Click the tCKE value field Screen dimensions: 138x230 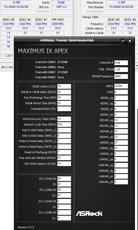pos(121,92)
